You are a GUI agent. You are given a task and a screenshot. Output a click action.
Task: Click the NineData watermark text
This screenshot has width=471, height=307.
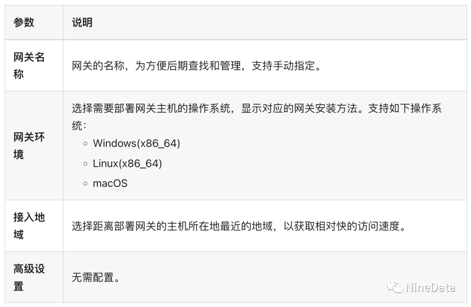tap(430, 287)
